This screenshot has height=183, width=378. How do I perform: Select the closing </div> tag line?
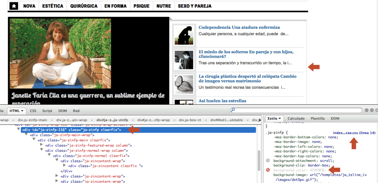click(66, 171)
